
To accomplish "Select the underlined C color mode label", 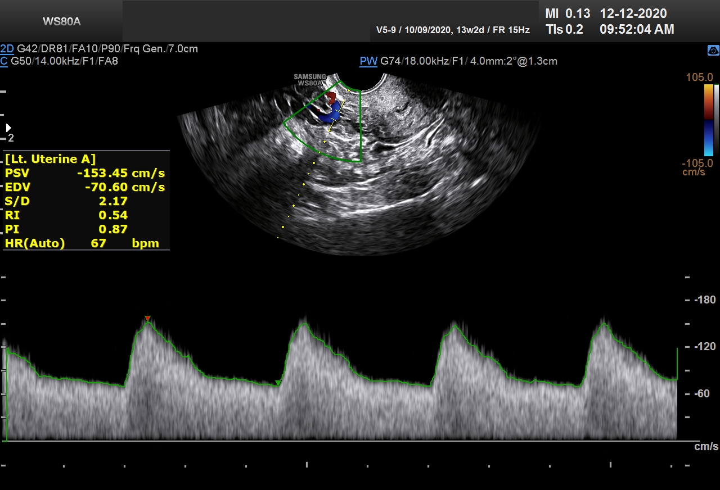I will 4,61.
